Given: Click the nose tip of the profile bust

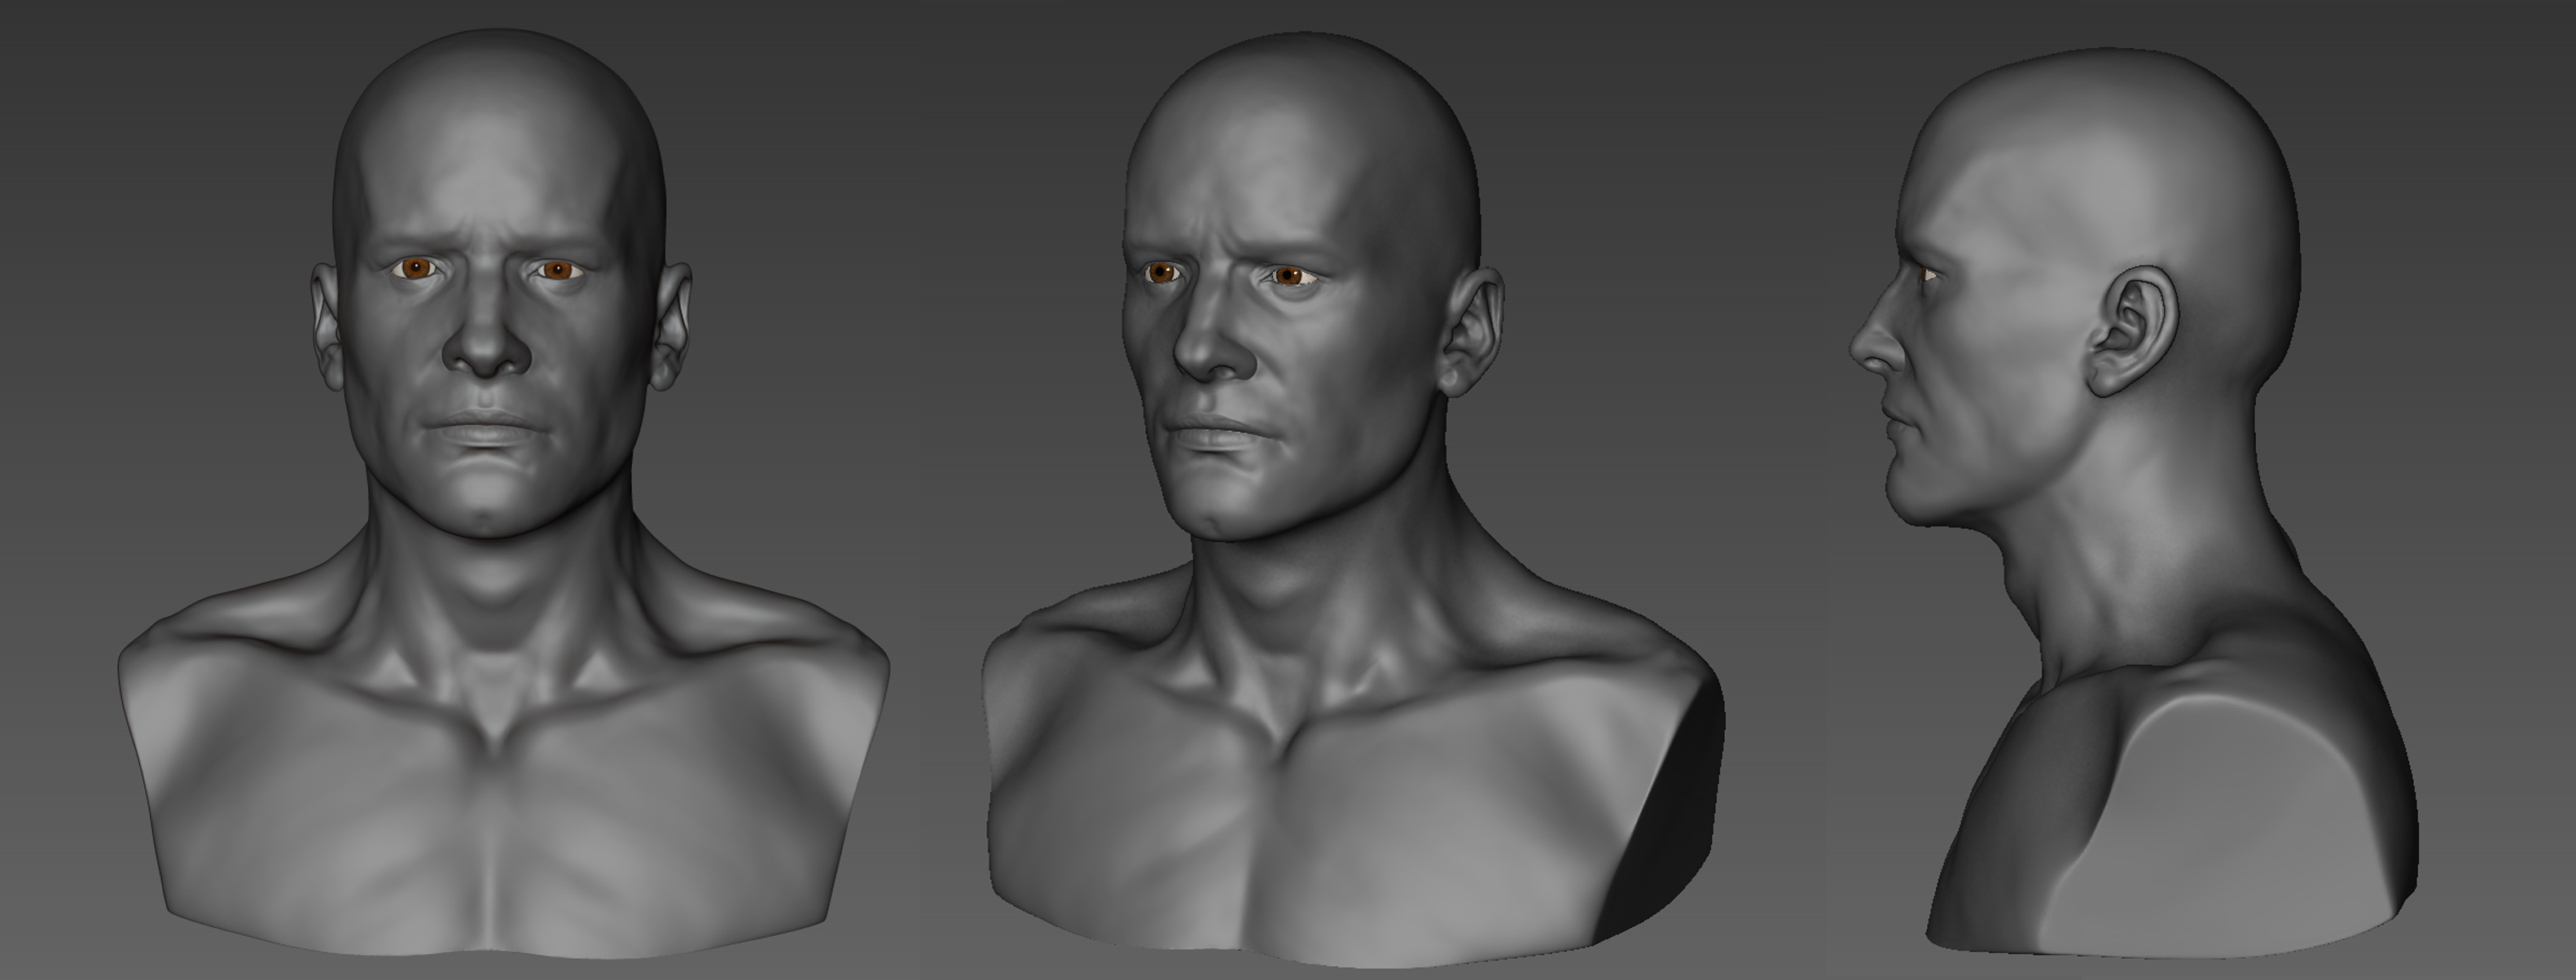Looking at the screenshot, I should coord(1856,347).
